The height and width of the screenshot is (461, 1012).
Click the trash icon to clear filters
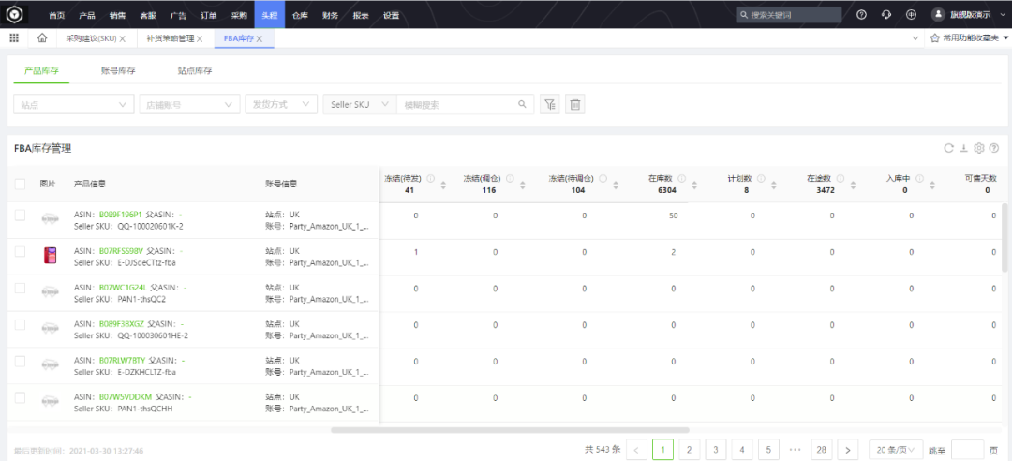[575, 105]
